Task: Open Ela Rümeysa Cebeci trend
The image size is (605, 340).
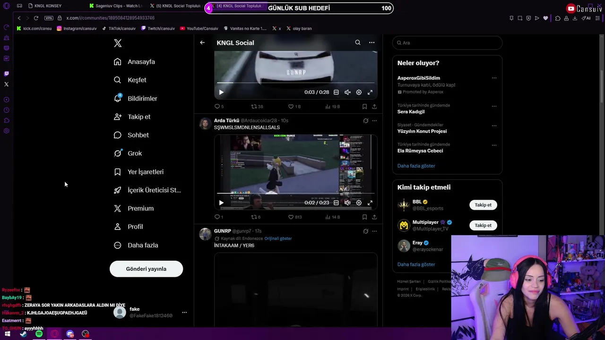Action: [420, 151]
